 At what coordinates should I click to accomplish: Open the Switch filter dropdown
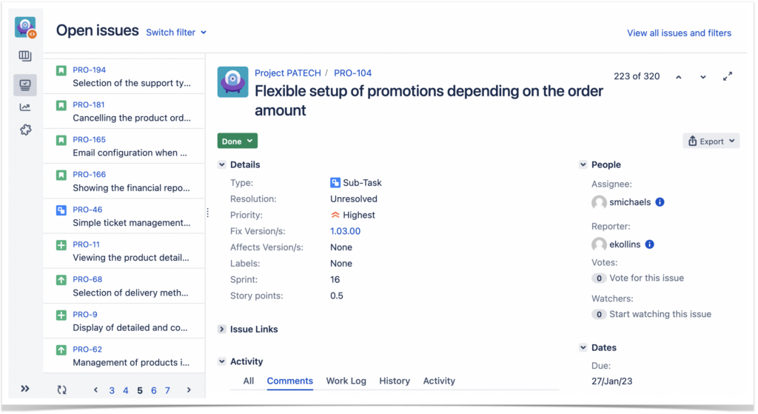(176, 33)
